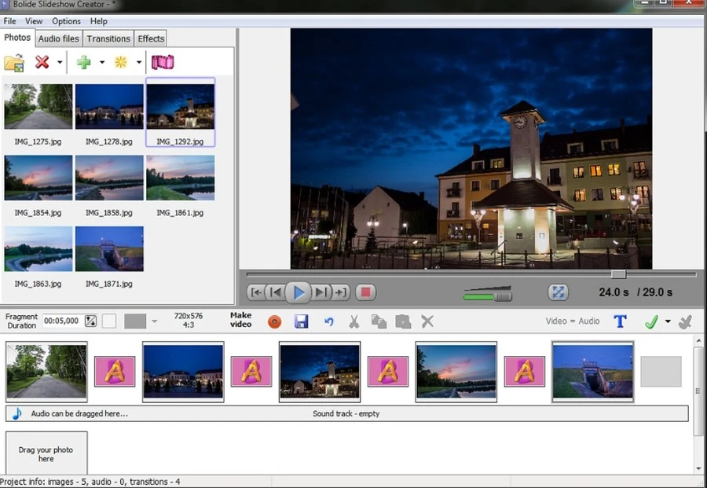
Task: Open dropdown arrow next to red X
Action: (x=60, y=63)
